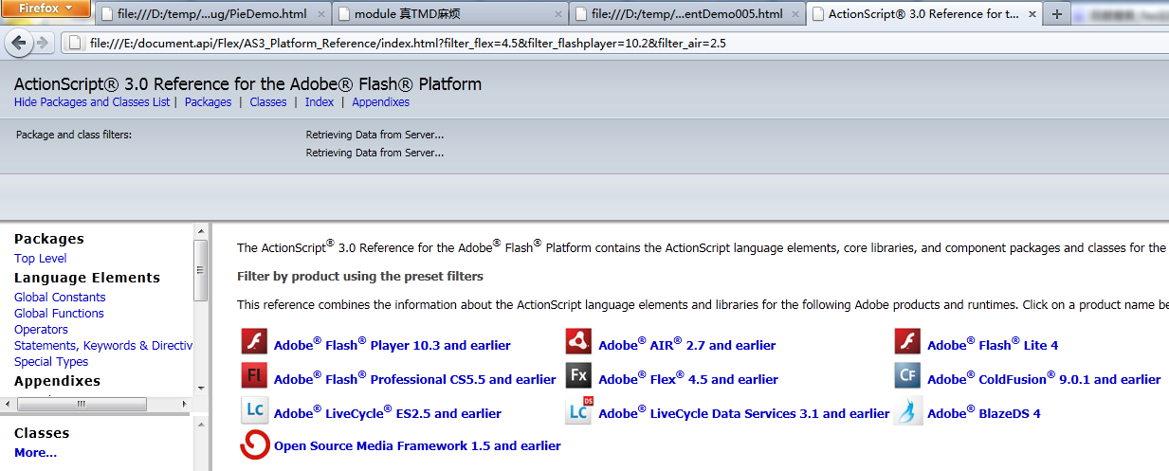Image resolution: width=1169 pixels, height=471 pixels.
Task: Filter by Adobe Flash Player 10.3 and earlier
Action: click(x=393, y=345)
